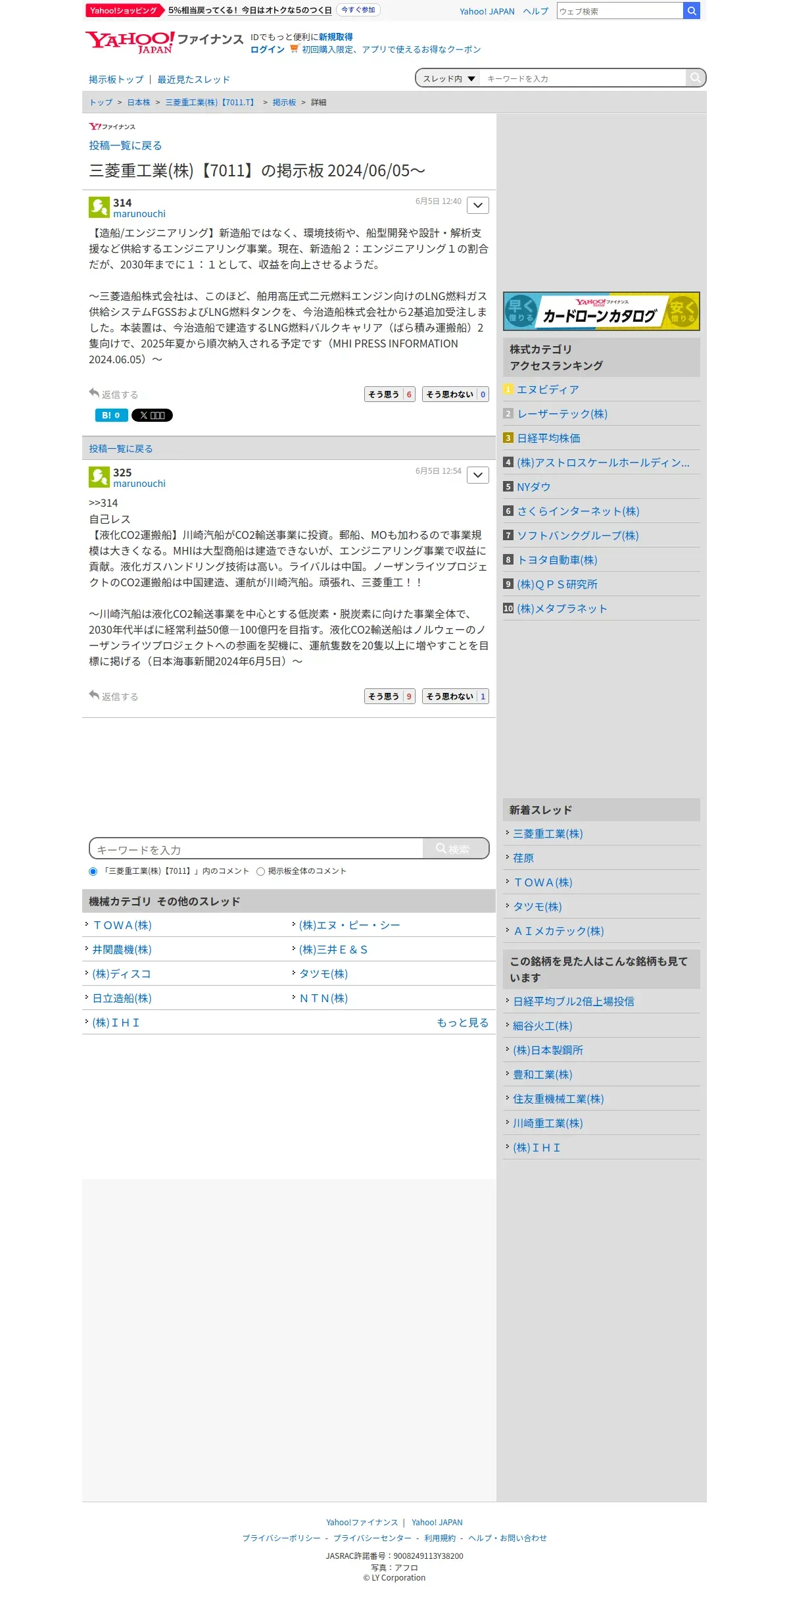Open the (株)ディスコ thread link
Viewport: 789px width, 1597px height.
coord(122,974)
